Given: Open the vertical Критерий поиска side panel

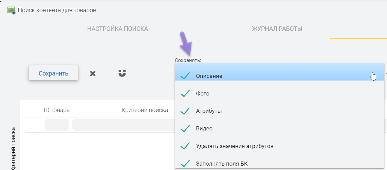Looking at the screenshot, I should pos(14,148).
